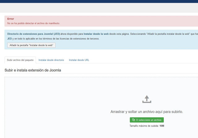This screenshot has width=198, height=138.
Task: Click 'Directorio de extensiones para Joomla! (JED)' text
Action: tap(33, 34)
